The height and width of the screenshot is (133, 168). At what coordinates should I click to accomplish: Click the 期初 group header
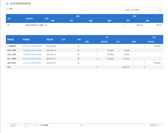point(78,16)
